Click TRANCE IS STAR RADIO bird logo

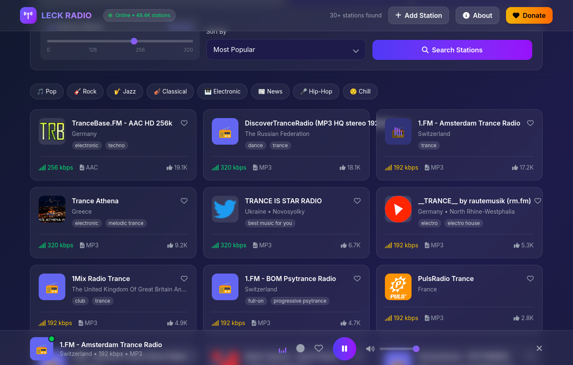[x=225, y=209]
